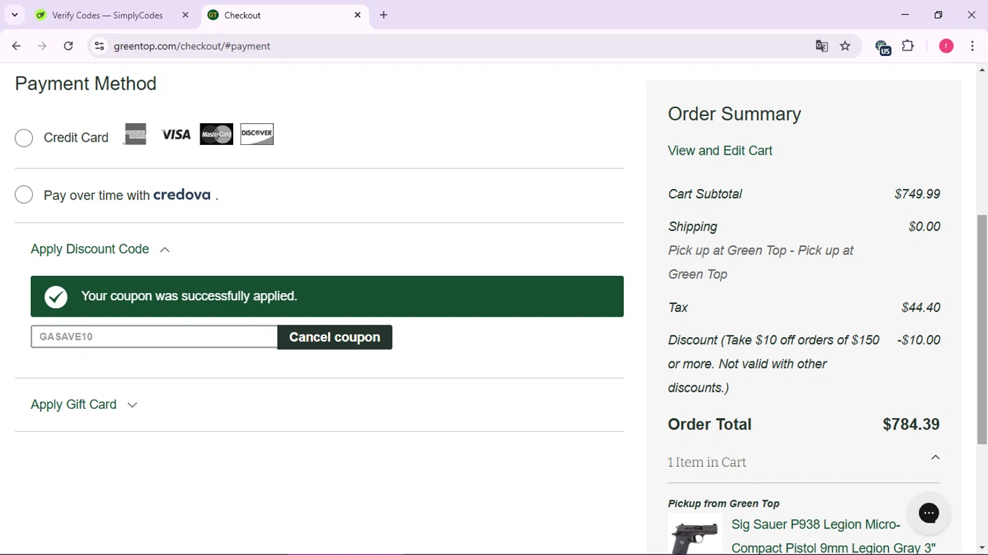Open the VPN extension with US badge
Screen dimensions: 988x555
pos(883,47)
